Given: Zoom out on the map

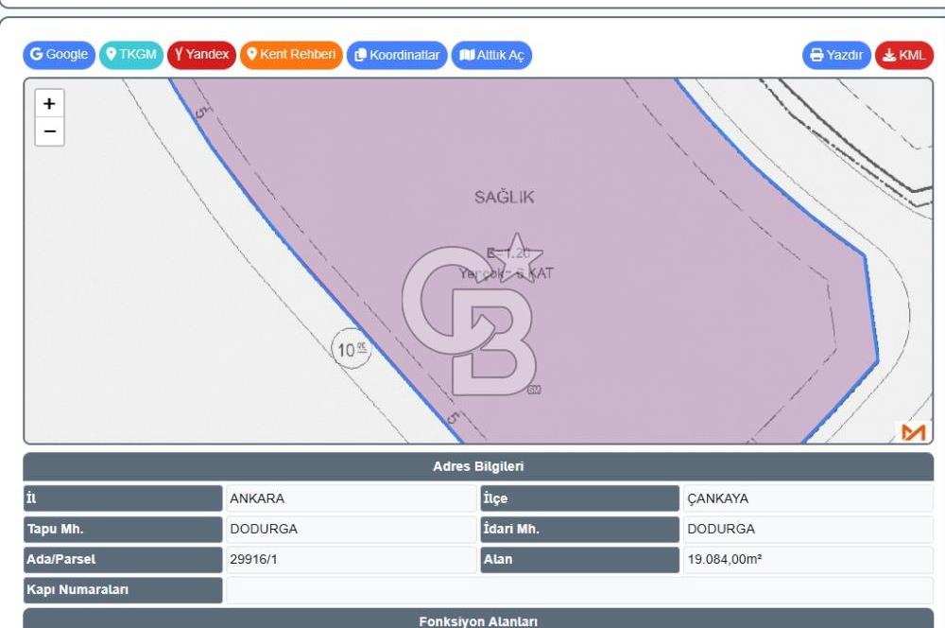Looking at the screenshot, I should coord(49,131).
